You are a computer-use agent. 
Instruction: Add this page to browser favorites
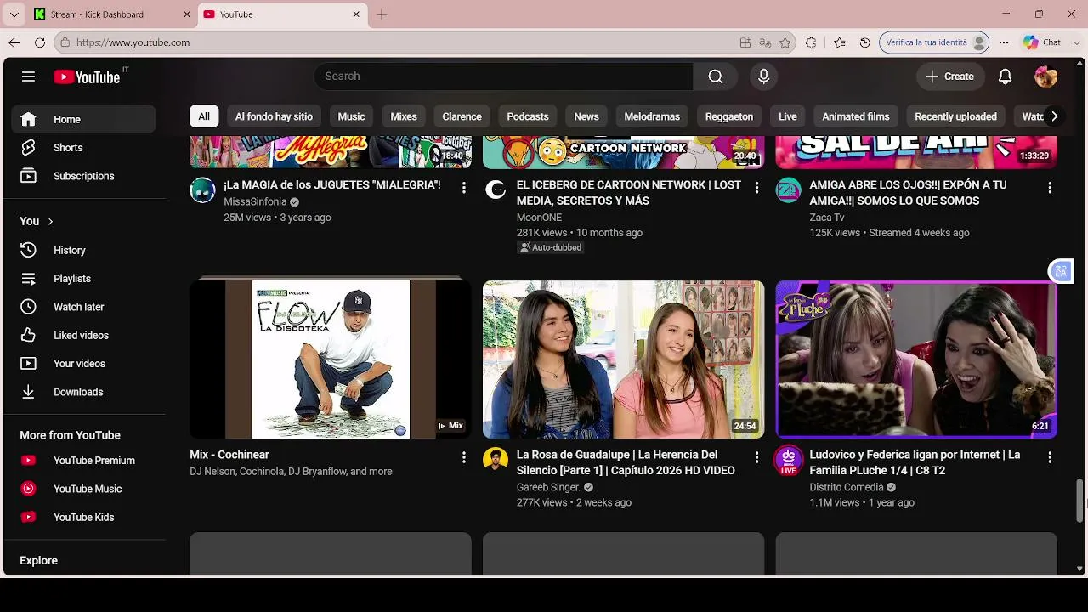tap(785, 42)
